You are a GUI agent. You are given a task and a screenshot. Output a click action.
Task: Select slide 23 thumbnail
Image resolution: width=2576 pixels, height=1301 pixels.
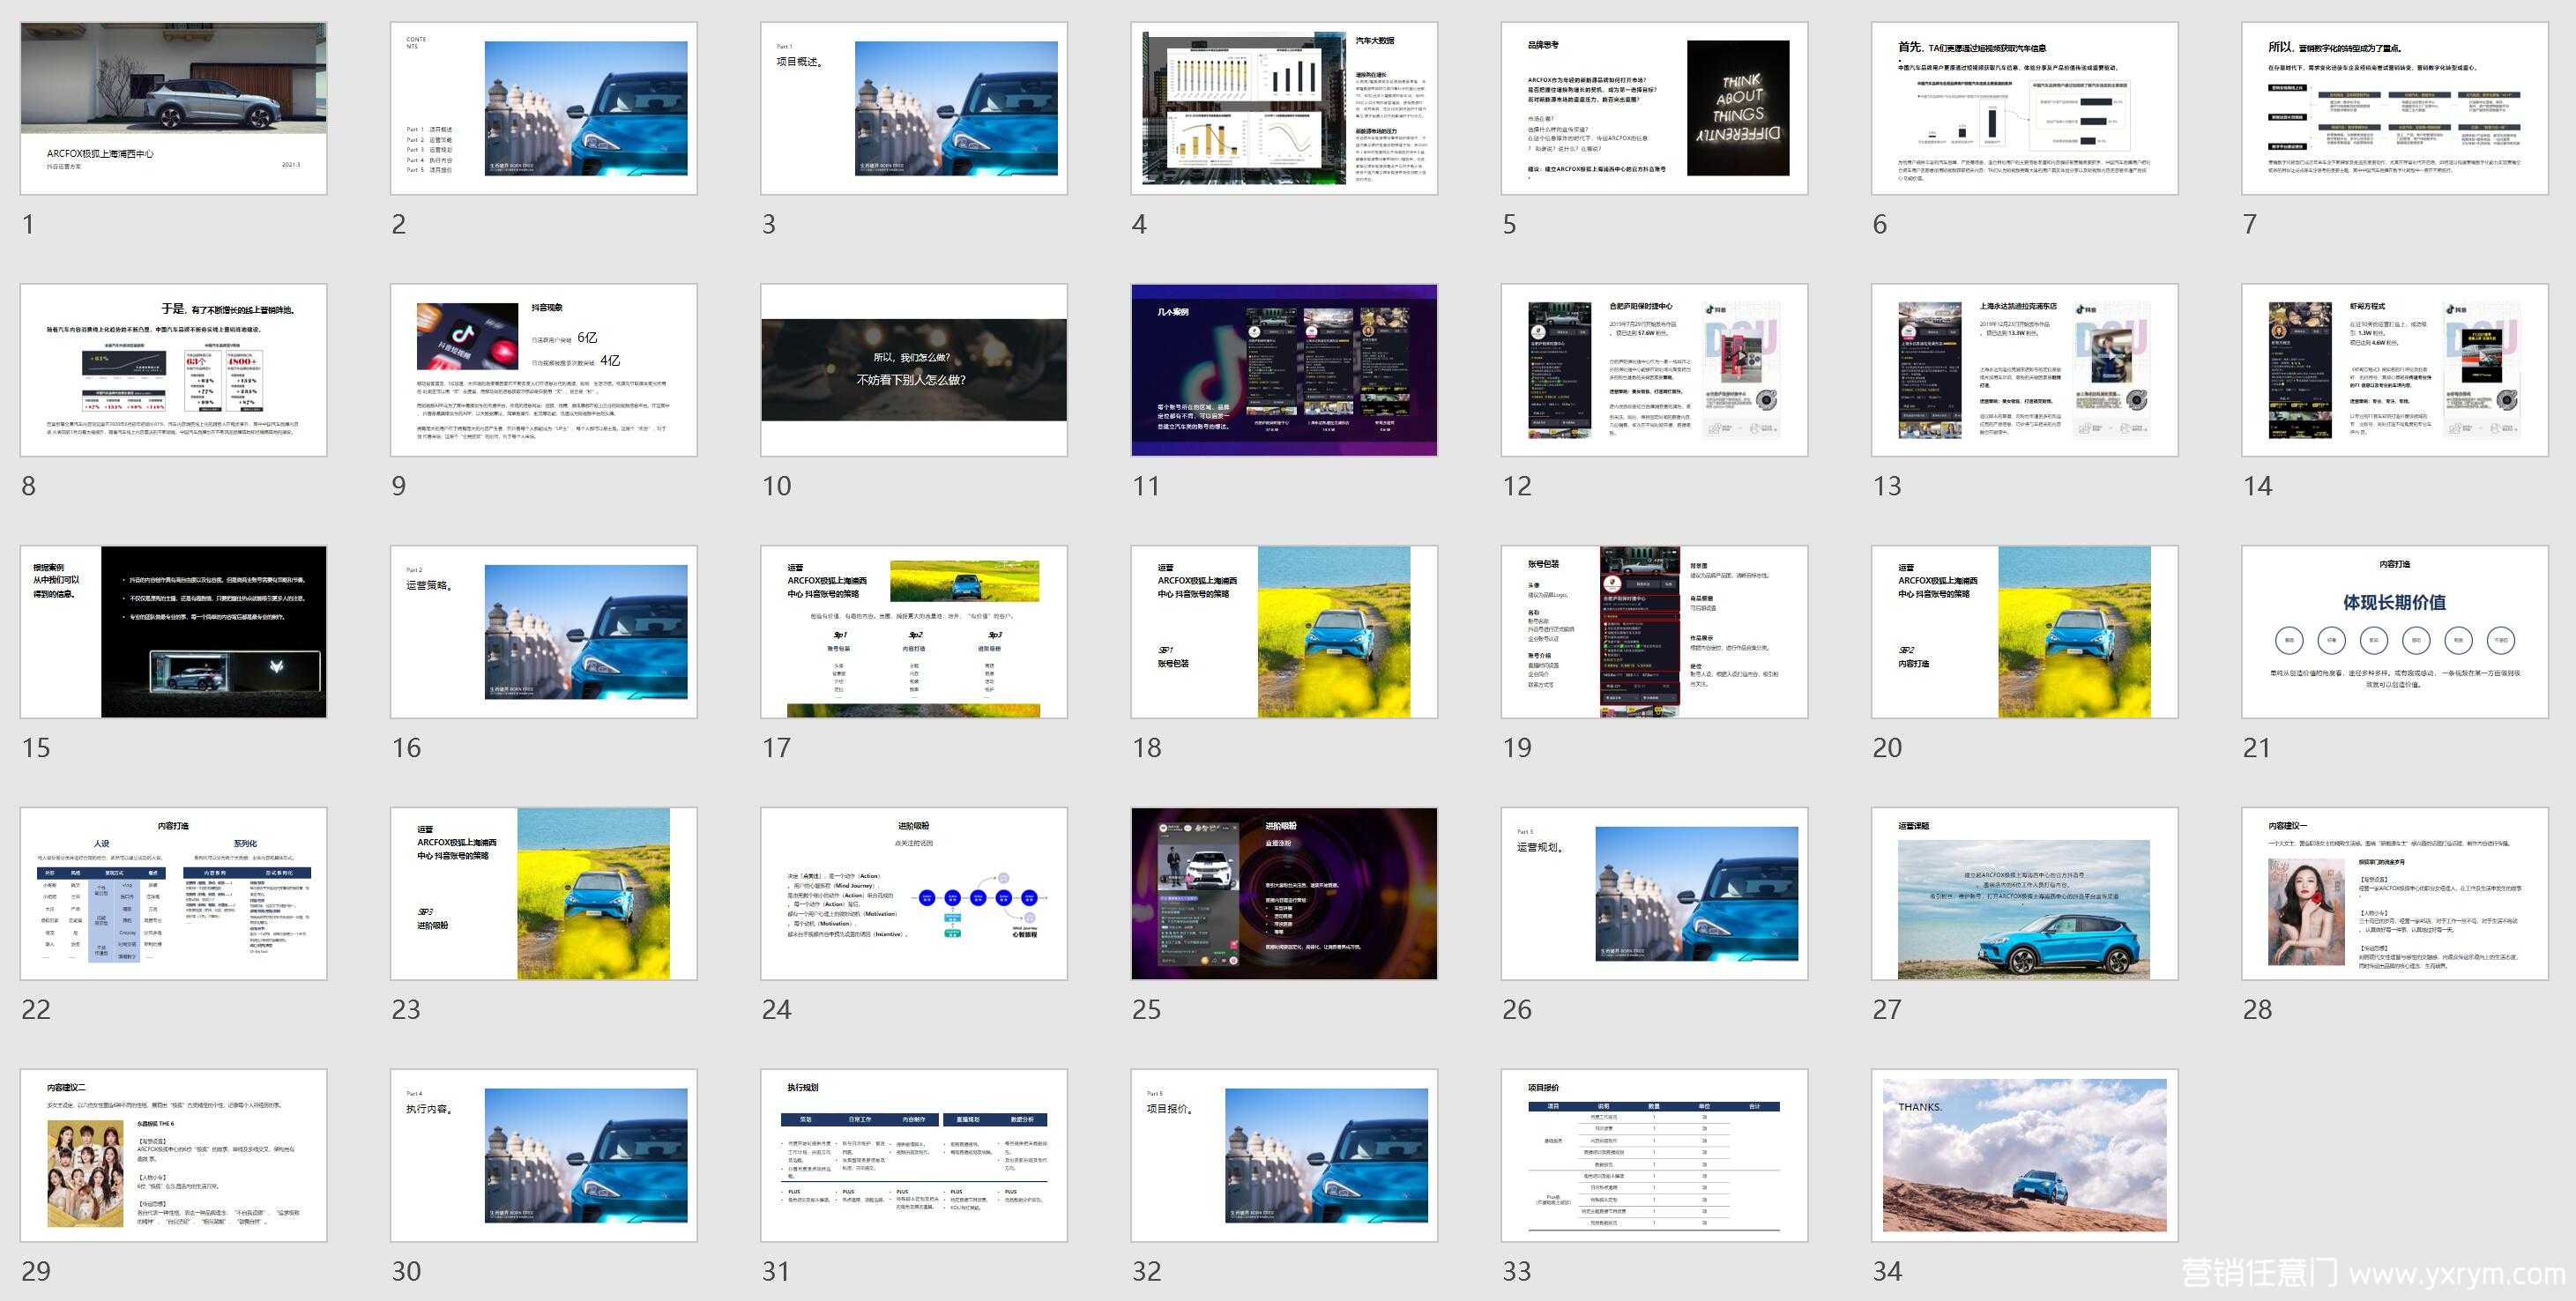pos(543,894)
